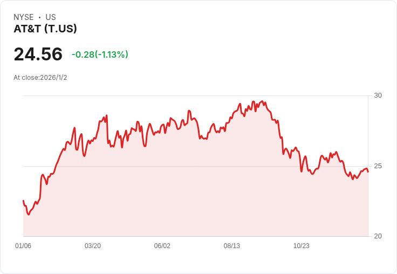Select the 06/02 date on the x-axis
The image size is (397, 274).
pyautogui.click(x=162, y=246)
